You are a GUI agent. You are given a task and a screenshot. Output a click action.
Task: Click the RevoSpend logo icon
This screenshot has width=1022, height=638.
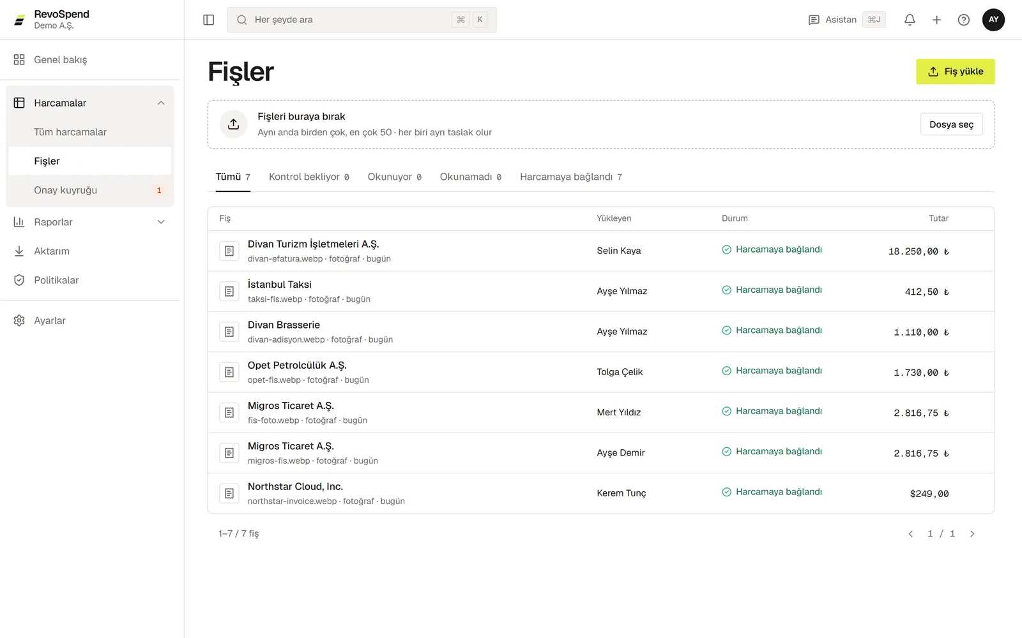coord(20,20)
